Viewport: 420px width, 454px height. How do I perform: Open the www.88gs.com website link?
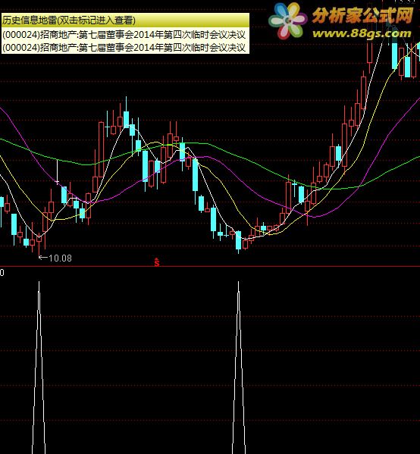362,33
